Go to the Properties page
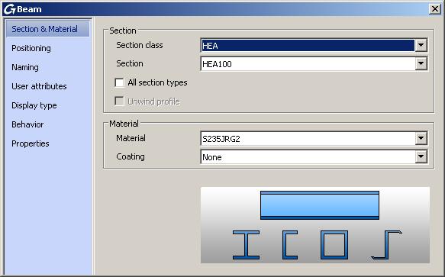This screenshot has height=277, width=445. pyautogui.click(x=31, y=143)
